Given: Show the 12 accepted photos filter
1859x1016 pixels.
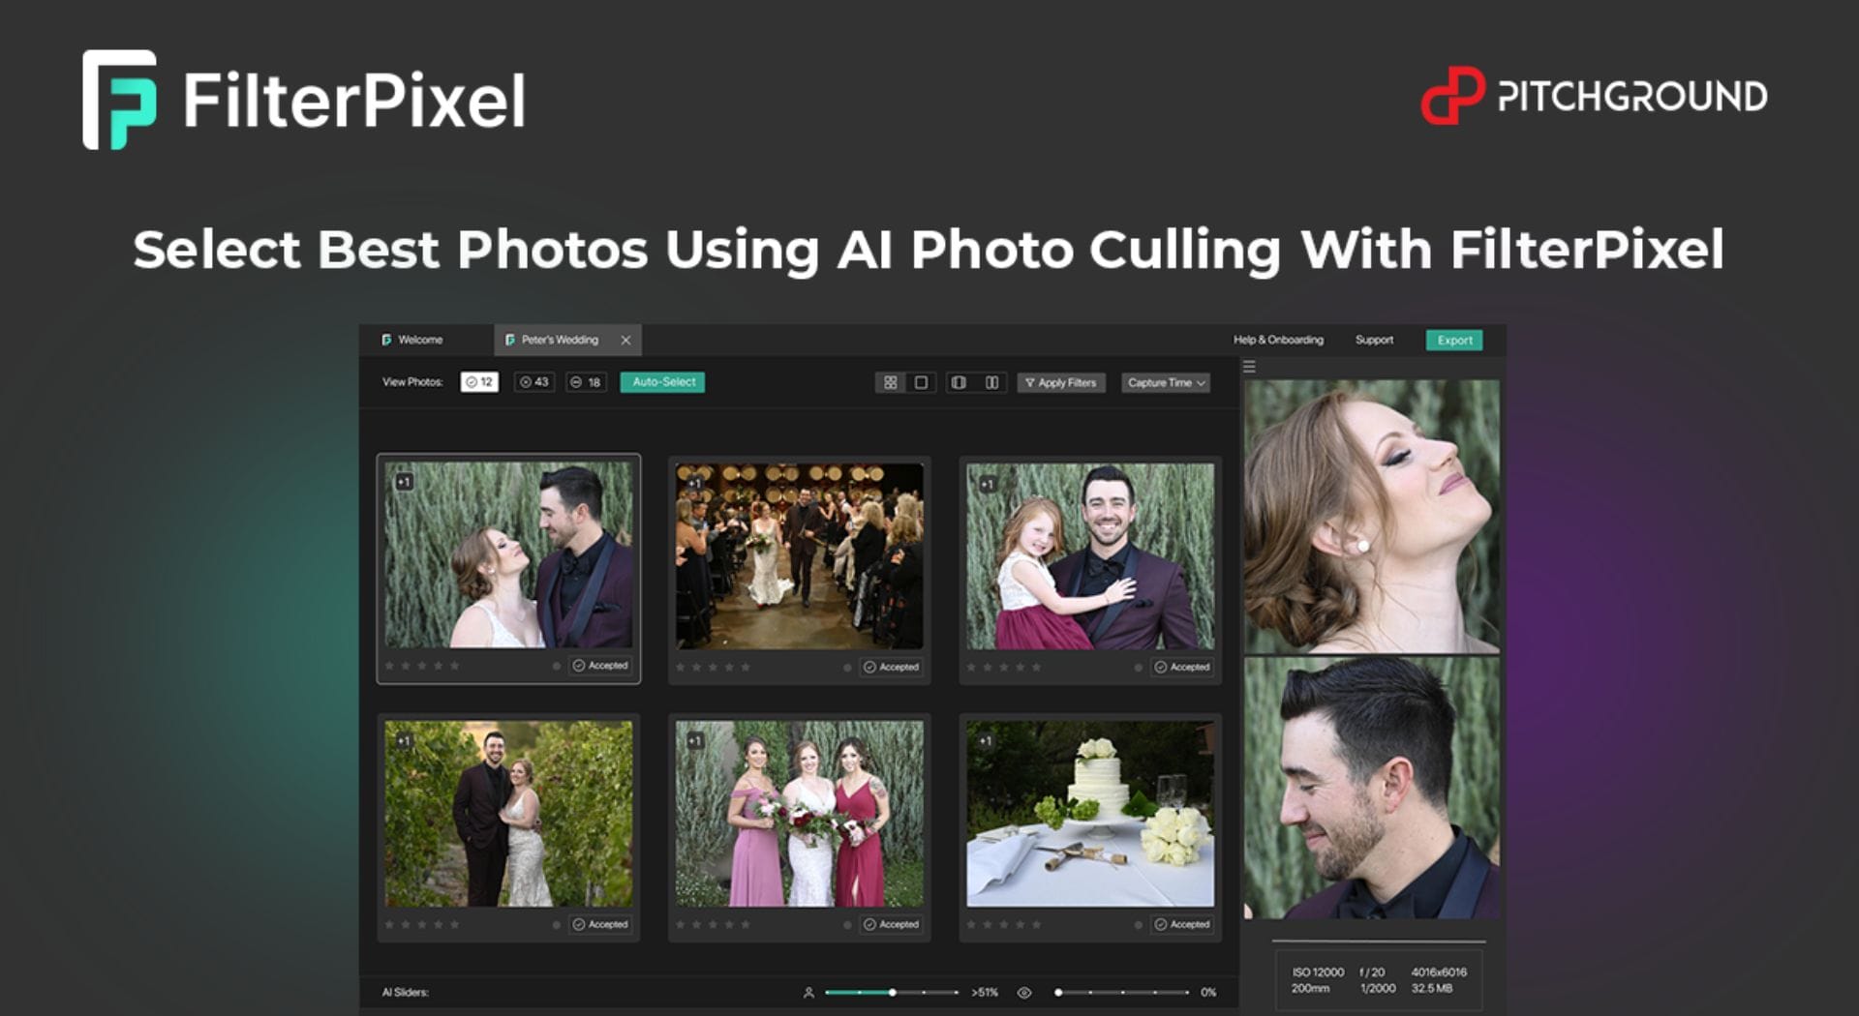Looking at the screenshot, I should pyautogui.click(x=479, y=382).
